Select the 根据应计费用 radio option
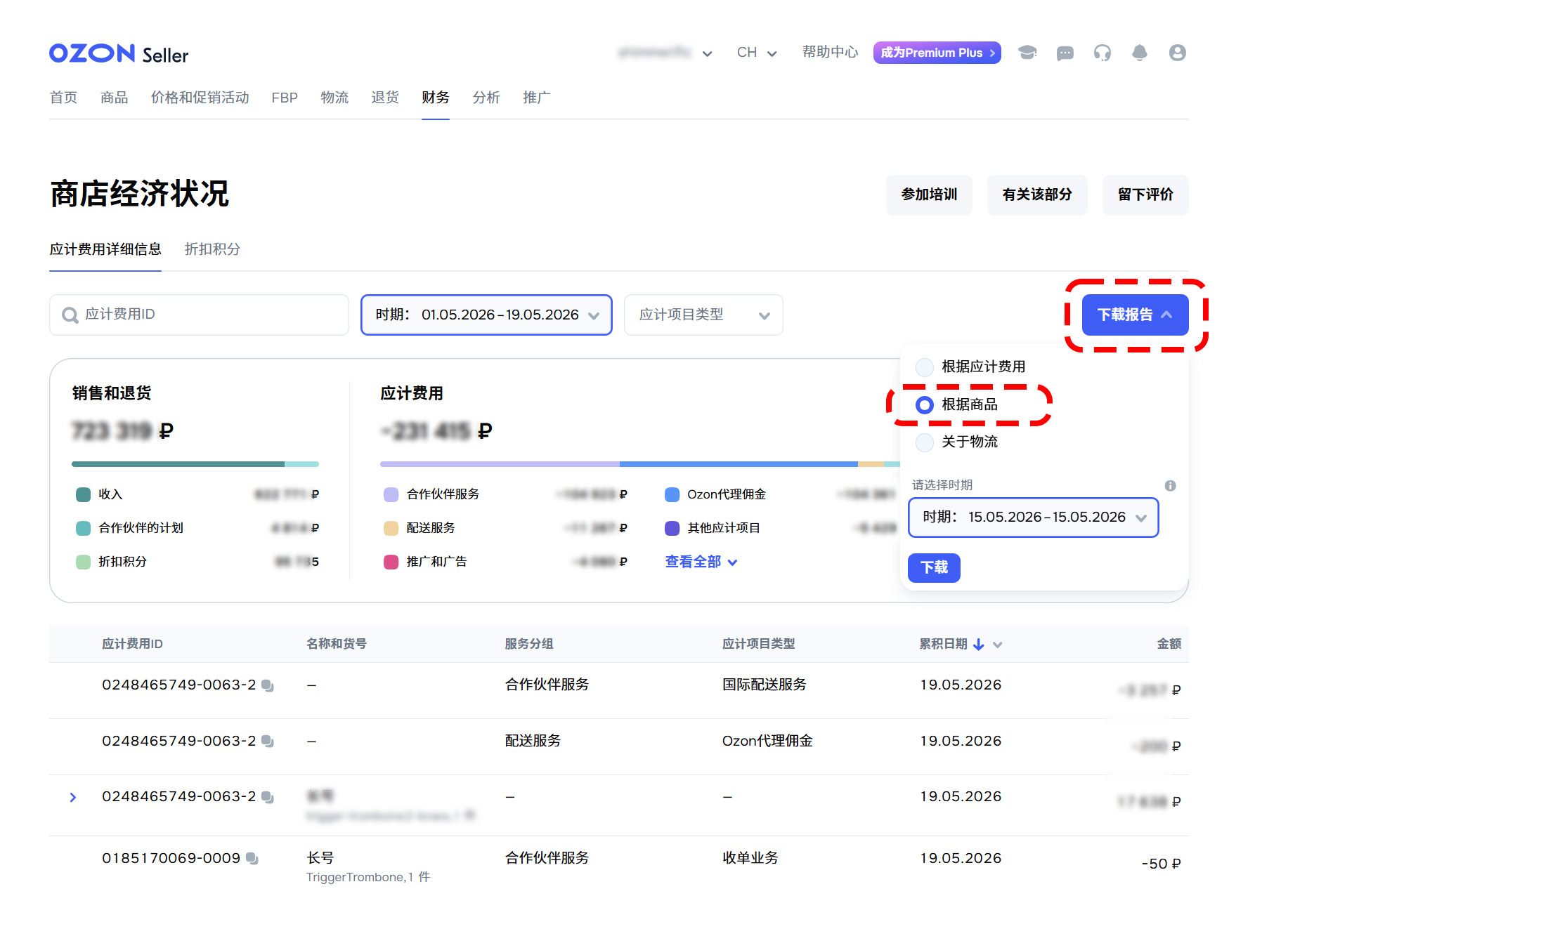The height and width of the screenshot is (936, 1548). [x=925, y=367]
